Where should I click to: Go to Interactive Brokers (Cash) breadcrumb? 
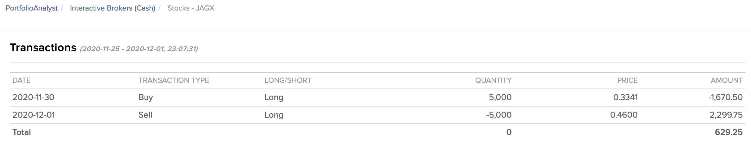click(112, 8)
